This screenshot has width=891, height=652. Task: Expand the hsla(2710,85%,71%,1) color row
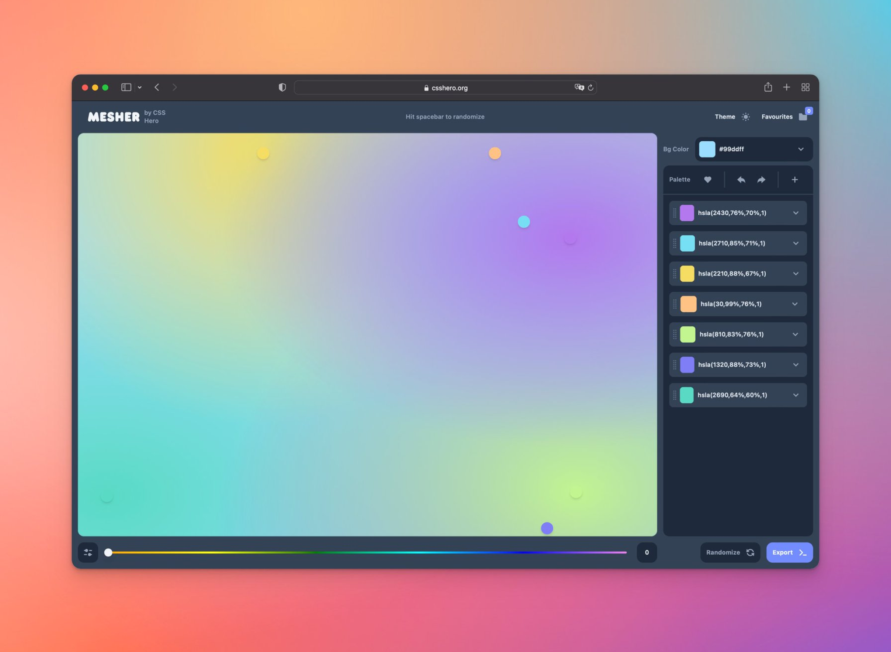[x=796, y=243]
